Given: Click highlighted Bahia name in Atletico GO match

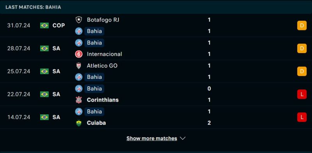Looking at the screenshot, I should [94, 77].
